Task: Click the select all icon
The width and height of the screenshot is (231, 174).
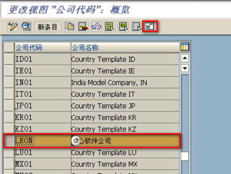Action: pos(110,27)
